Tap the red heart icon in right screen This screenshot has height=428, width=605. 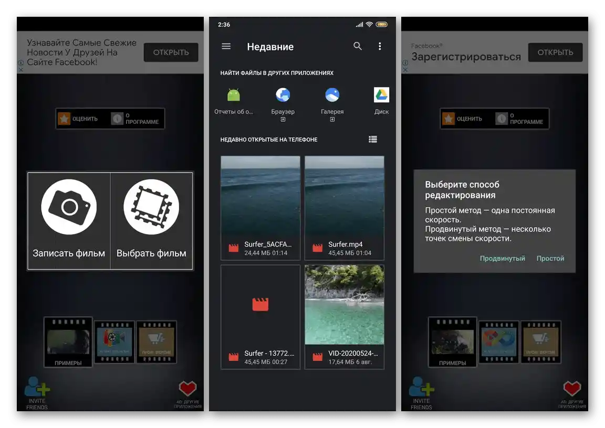572,388
